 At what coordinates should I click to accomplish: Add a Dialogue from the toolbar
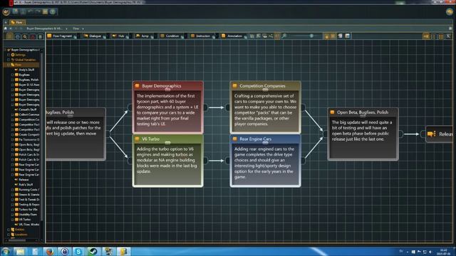pos(93,36)
